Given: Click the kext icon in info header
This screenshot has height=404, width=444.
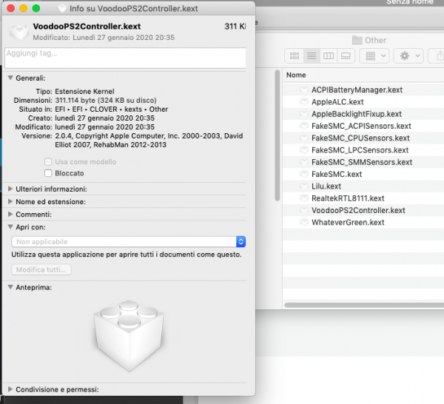Looking at the screenshot, I should 18,32.
